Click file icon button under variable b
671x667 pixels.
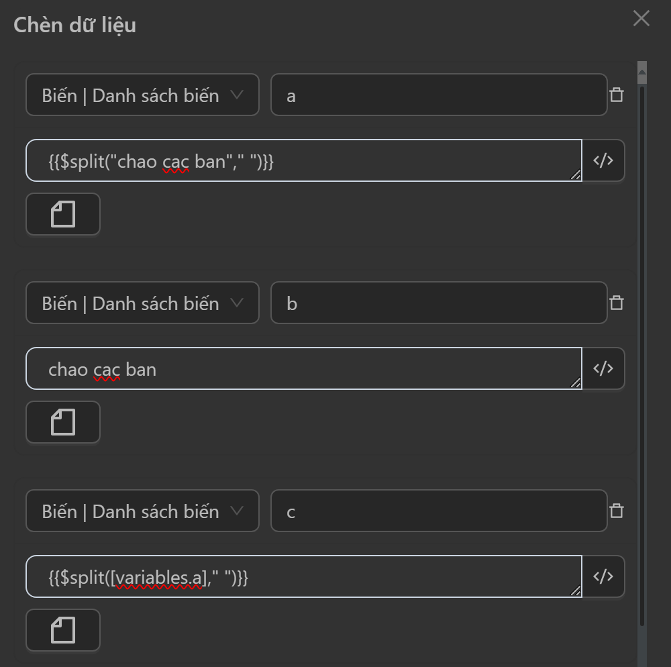(63, 423)
